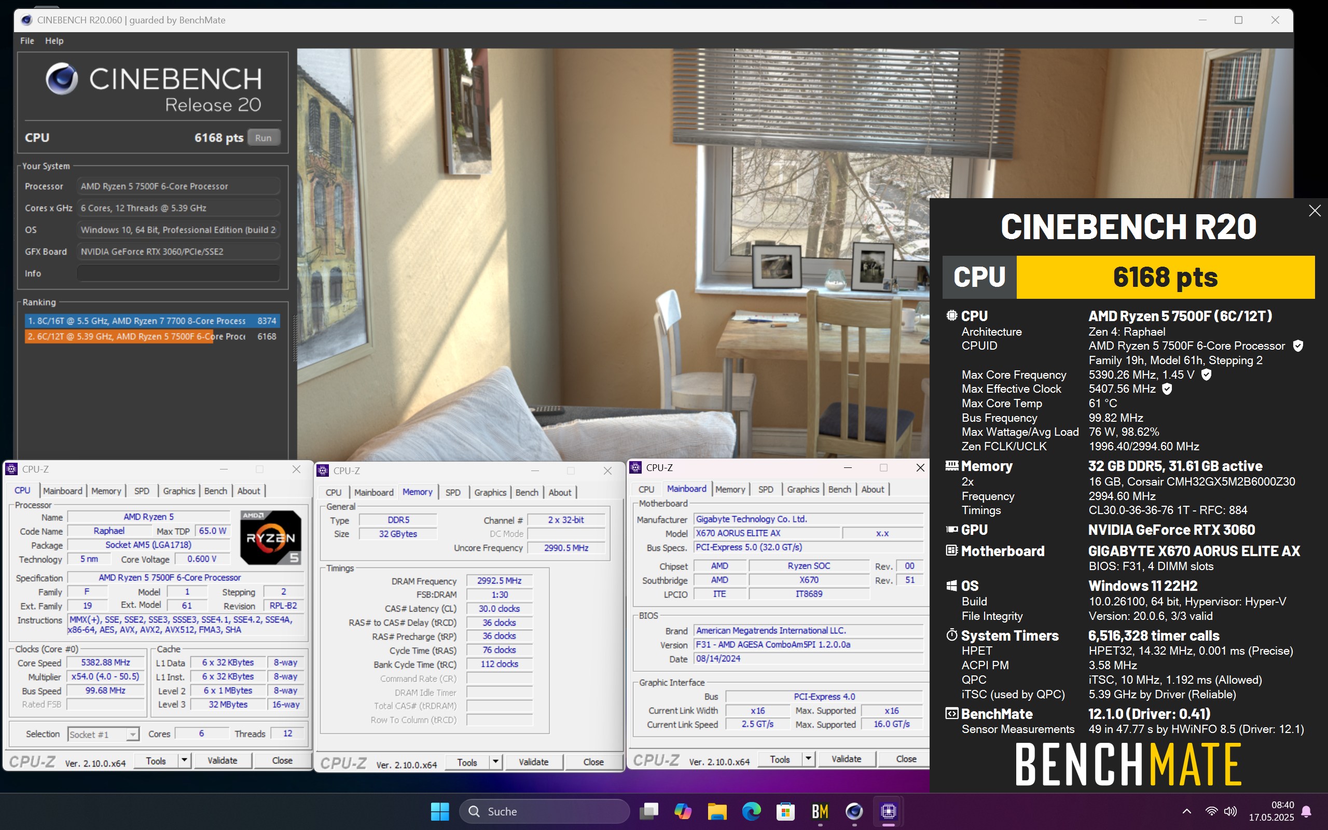1328x830 pixels.
Task: Click the DRAM Frequency value 2992.5 MHz
Action: coord(499,581)
